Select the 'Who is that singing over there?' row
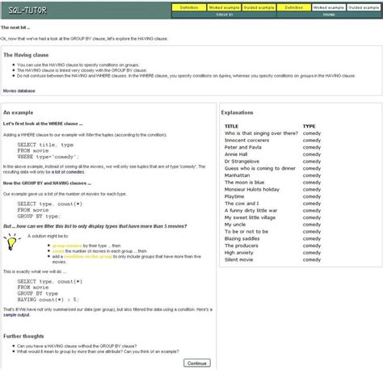The height and width of the screenshot is (370, 383). tap(272, 133)
